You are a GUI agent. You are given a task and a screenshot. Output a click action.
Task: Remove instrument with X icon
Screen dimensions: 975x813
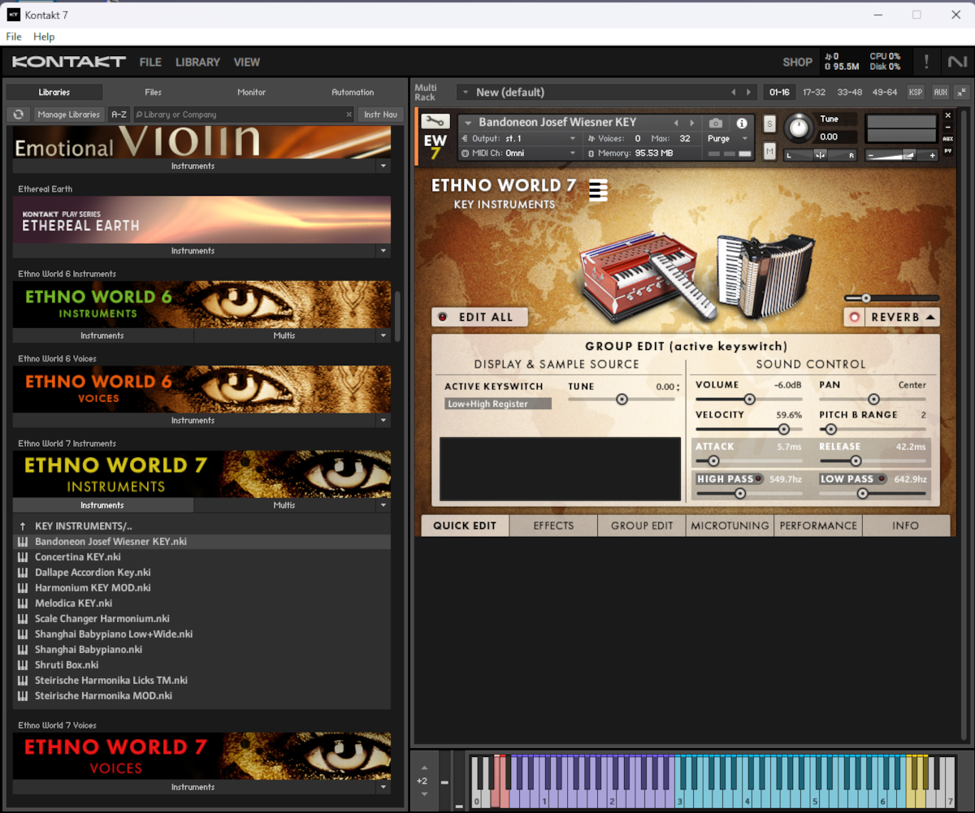(x=948, y=115)
